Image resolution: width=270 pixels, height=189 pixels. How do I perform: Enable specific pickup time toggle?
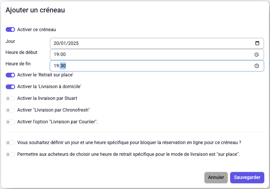(10, 154)
